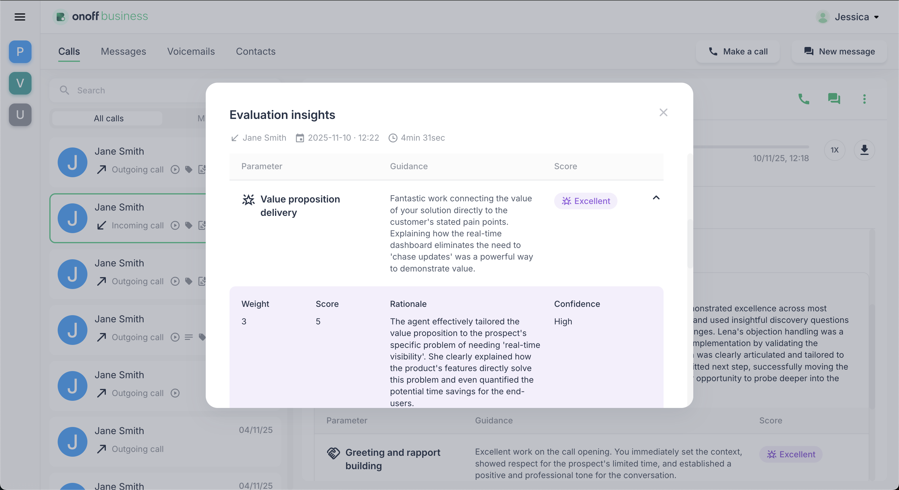899x490 pixels.
Task: Switch to the Calls tab
Action: 69,52
